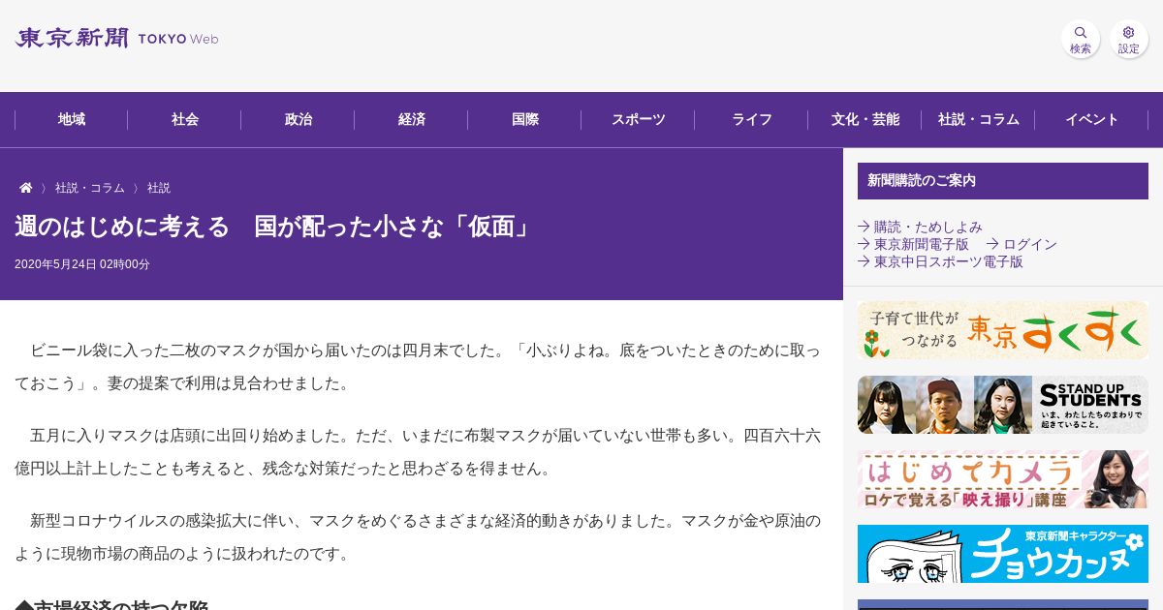Click the home icon in breadcrumb

pos(26,188)
